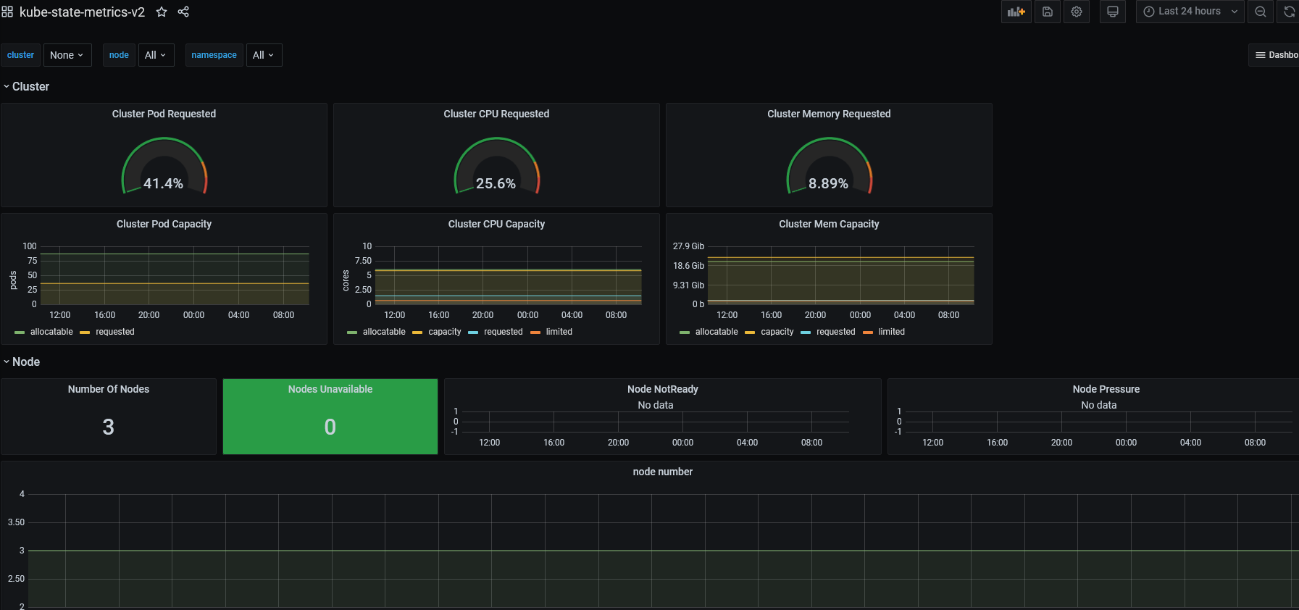
Task: Open Cluster Pod Capacity panel title menu
Action: pos(164,224)
